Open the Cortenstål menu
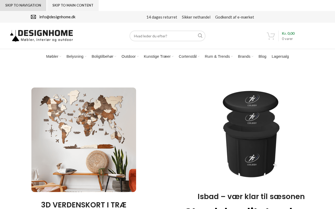Screen dimensions: 335x209 tap(189, 56)
